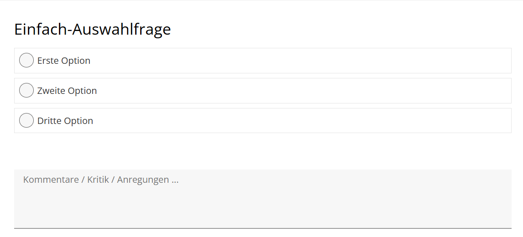The width and height of the screenshot is (523, 237).
Task: Click the word "Option" next to "Dritte"
Action: [x=78, y=121]
